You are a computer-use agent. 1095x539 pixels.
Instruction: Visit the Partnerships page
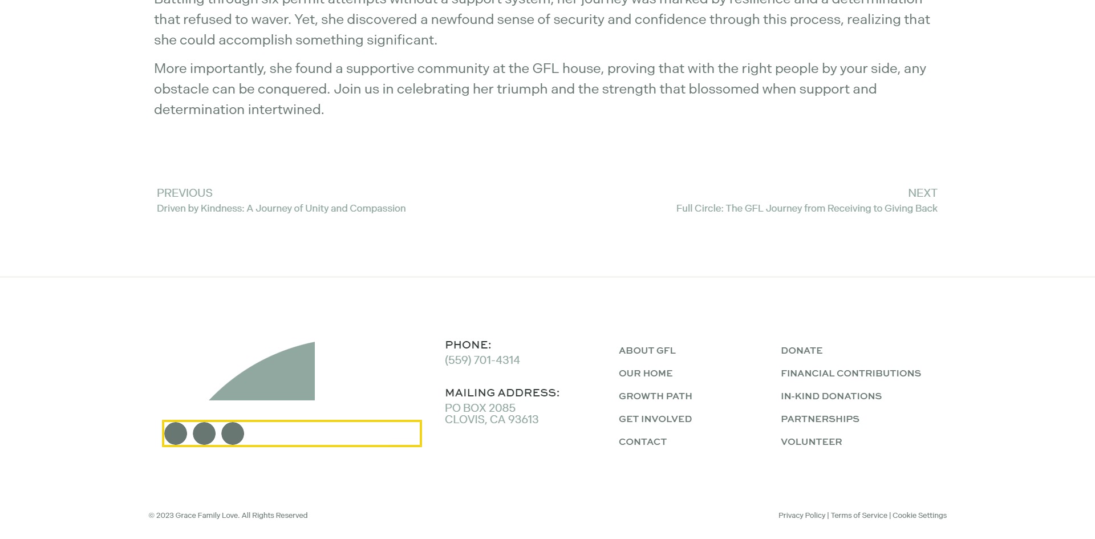tap(820, 419)
